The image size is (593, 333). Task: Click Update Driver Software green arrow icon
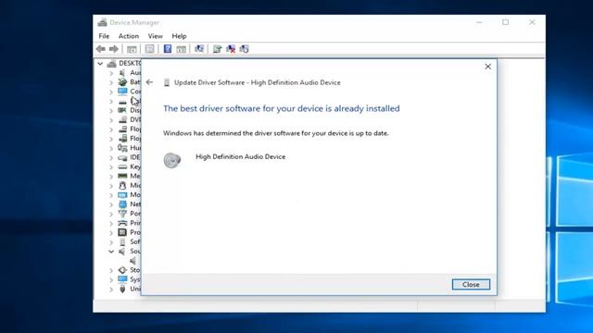click(217, 49)
